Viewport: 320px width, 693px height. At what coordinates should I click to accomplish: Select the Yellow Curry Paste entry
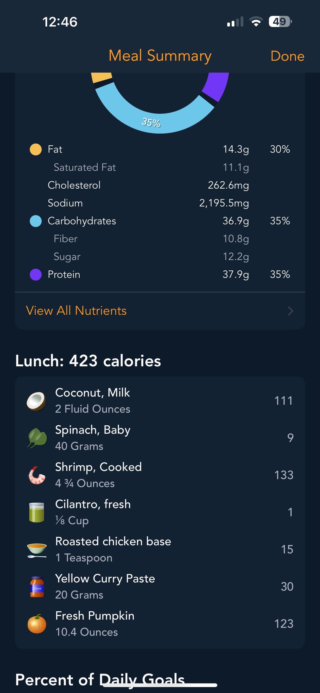[x=160, y=587]
